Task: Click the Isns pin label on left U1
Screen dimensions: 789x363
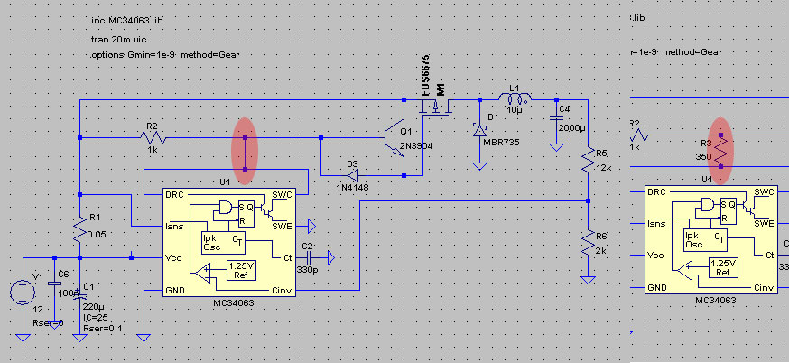Action: pos(174,226)
